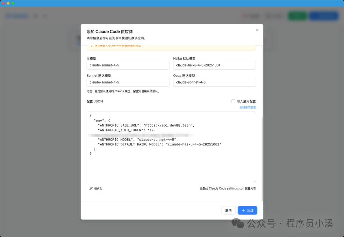Click inside the 配置 JSON editor area
This screenshot has height=237, width=344.
tap(171, 146)
